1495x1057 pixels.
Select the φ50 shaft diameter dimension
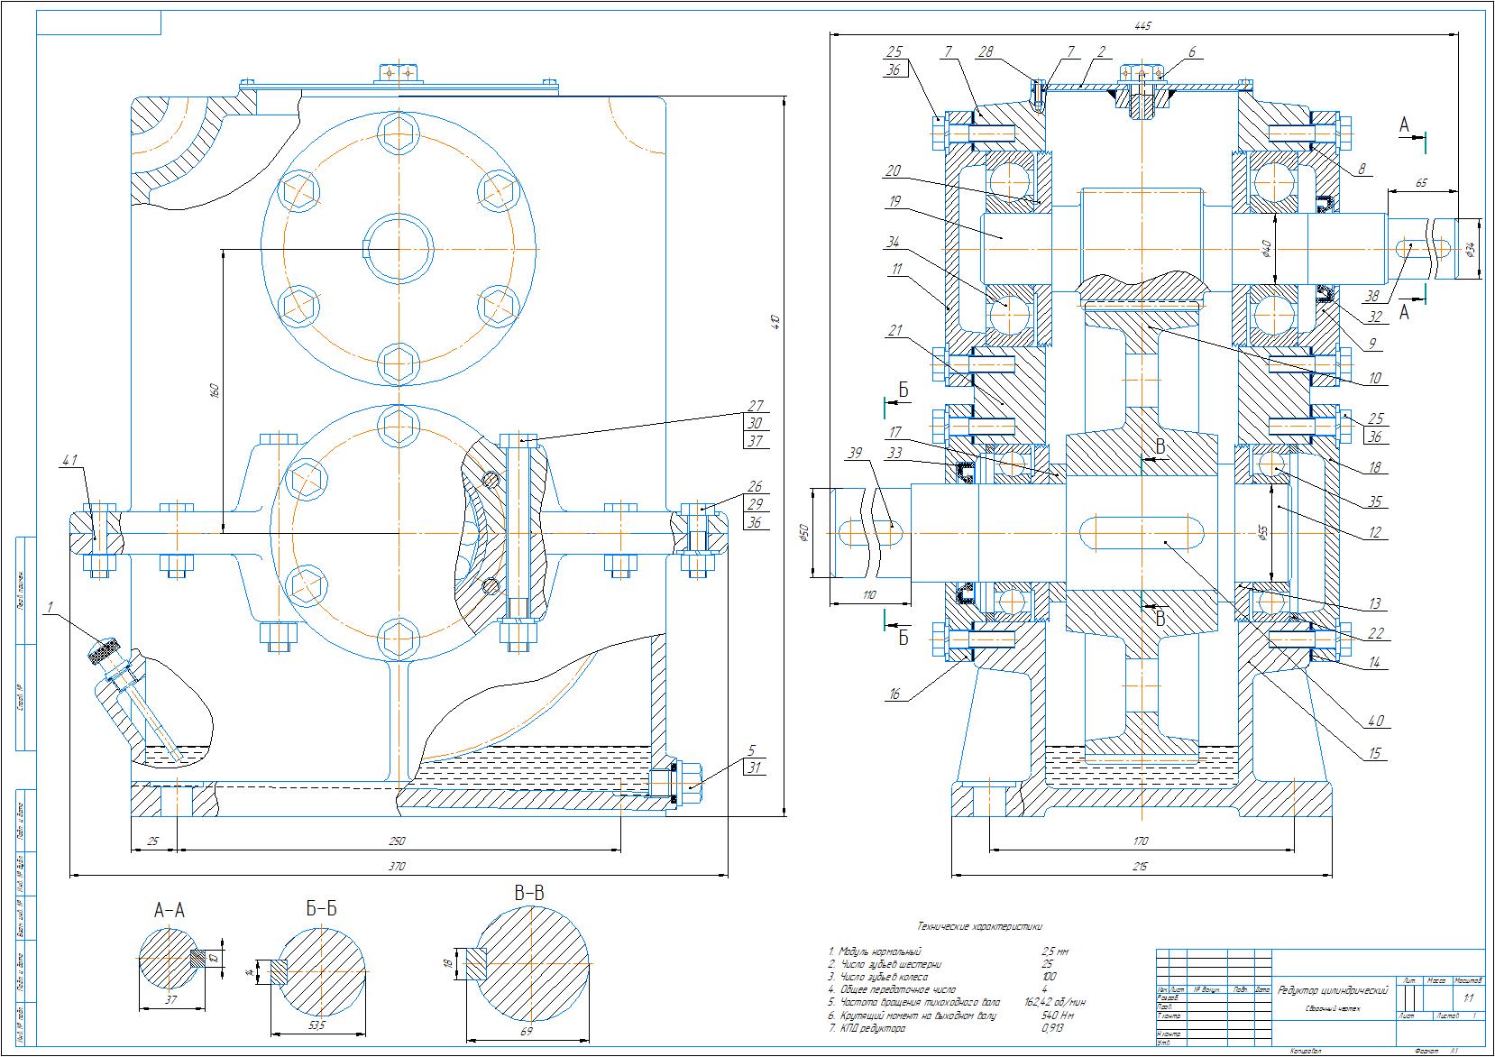coord(802,534)
